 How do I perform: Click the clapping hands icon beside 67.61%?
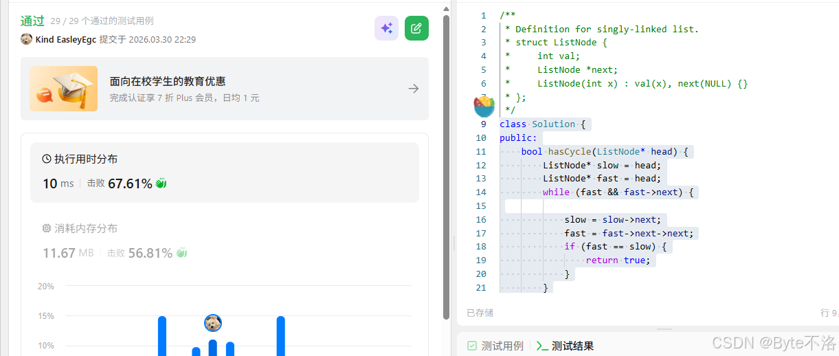point(161,183)
